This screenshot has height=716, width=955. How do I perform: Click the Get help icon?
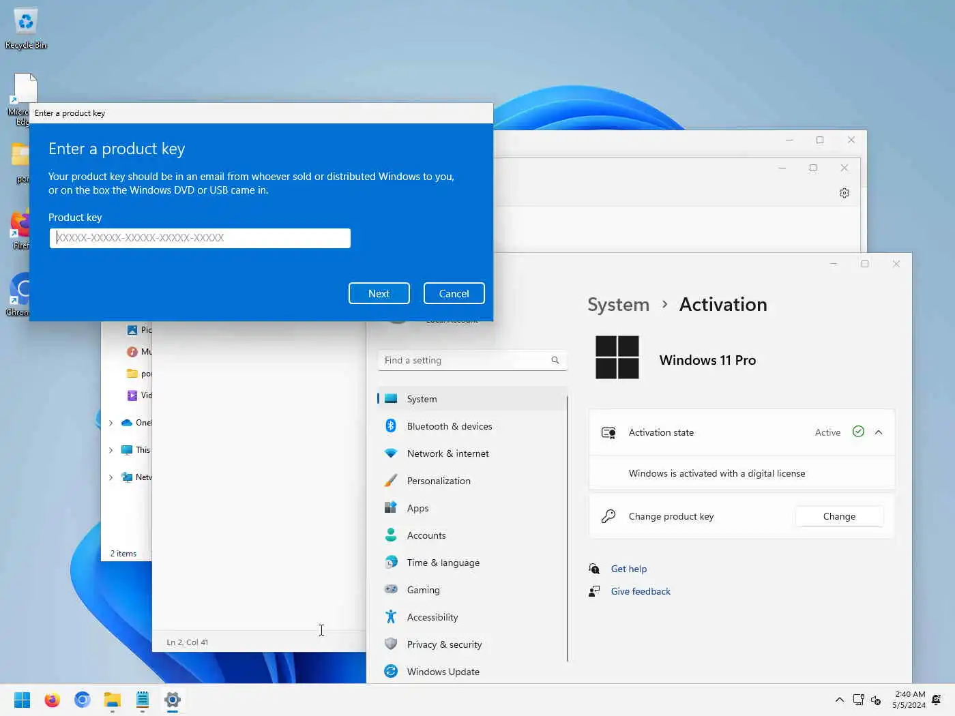pyautogui.click(x=594, y=569)
